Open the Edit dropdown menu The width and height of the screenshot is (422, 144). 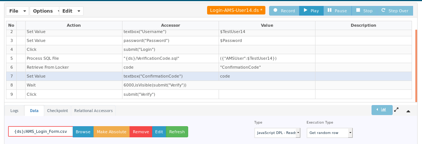click(71, 11)
